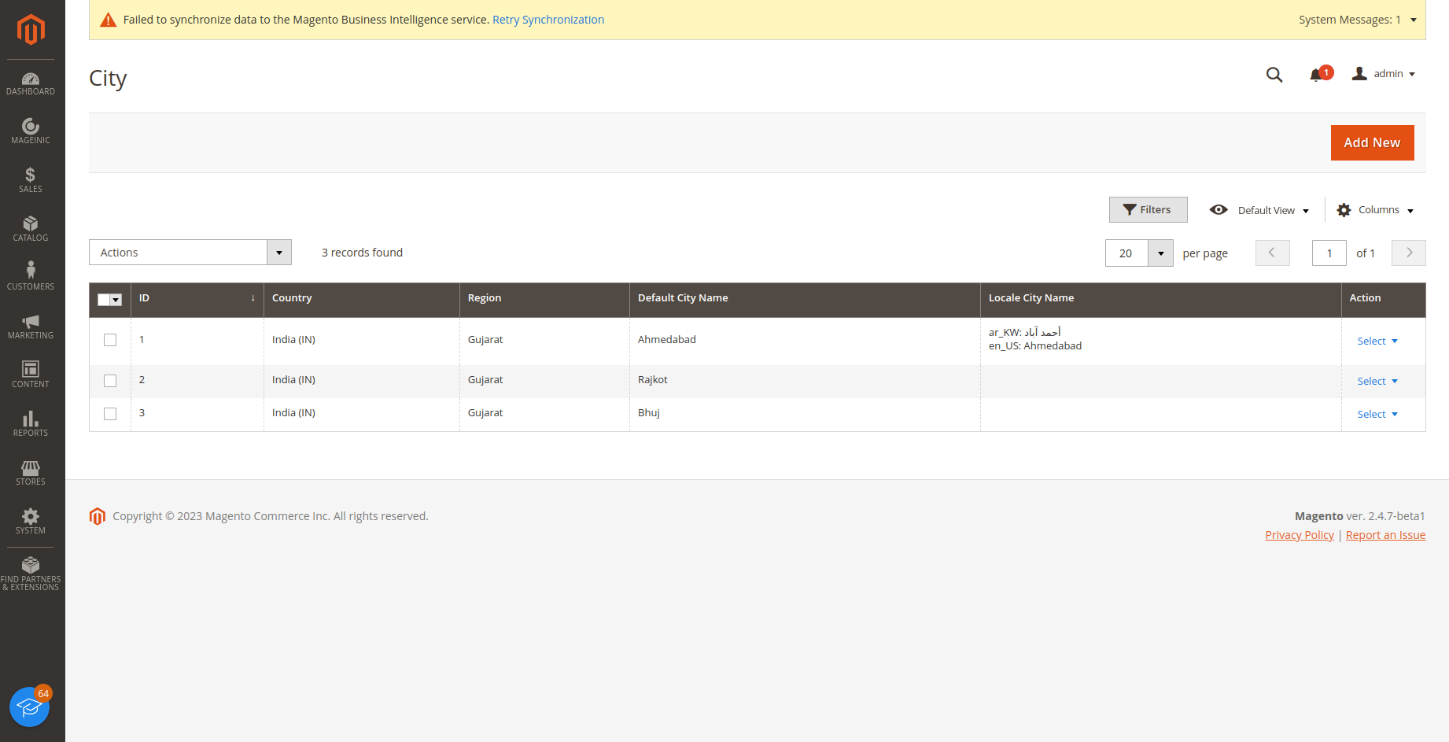Open the Columns dropdown
The width and height of the screenshot is (1449, 742).
click(x=1375, y=210)
